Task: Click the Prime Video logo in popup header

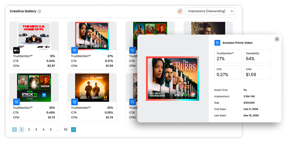Action: (x=217, y=43)
